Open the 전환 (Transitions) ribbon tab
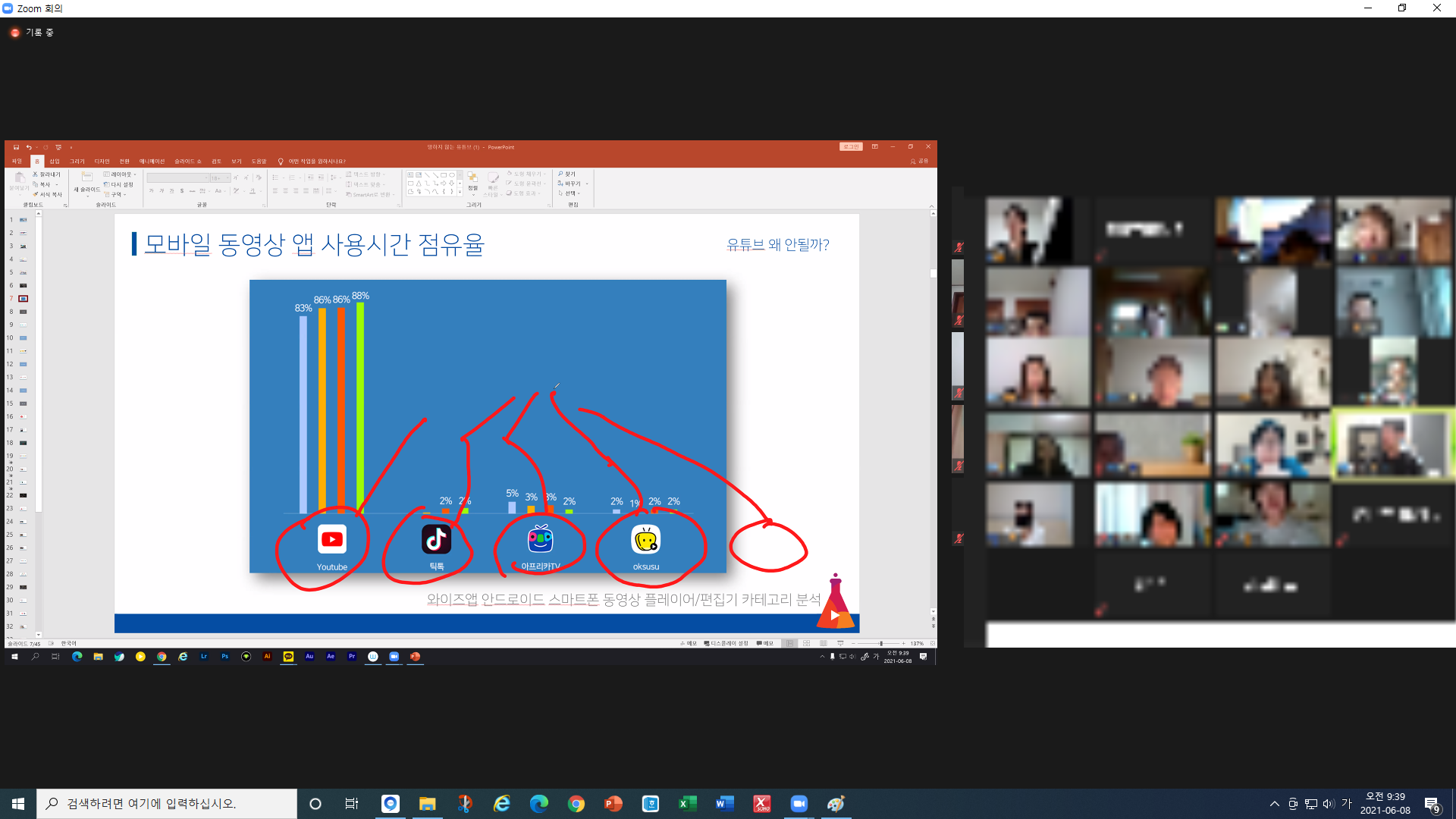Screen dimensions: 1456x819 (x=124, y=162)
